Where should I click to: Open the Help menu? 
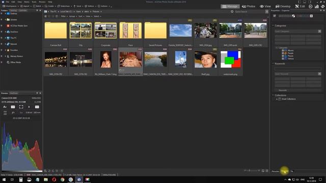[x=50, y=2]
